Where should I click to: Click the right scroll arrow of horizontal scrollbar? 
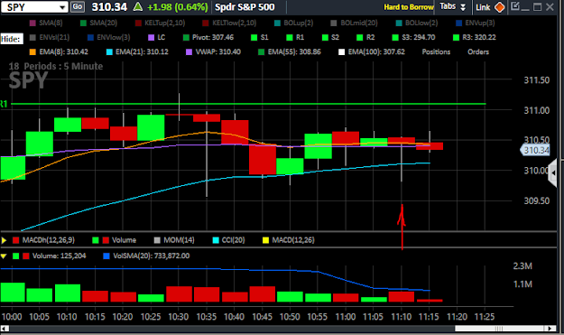click(x=550, y=329)
